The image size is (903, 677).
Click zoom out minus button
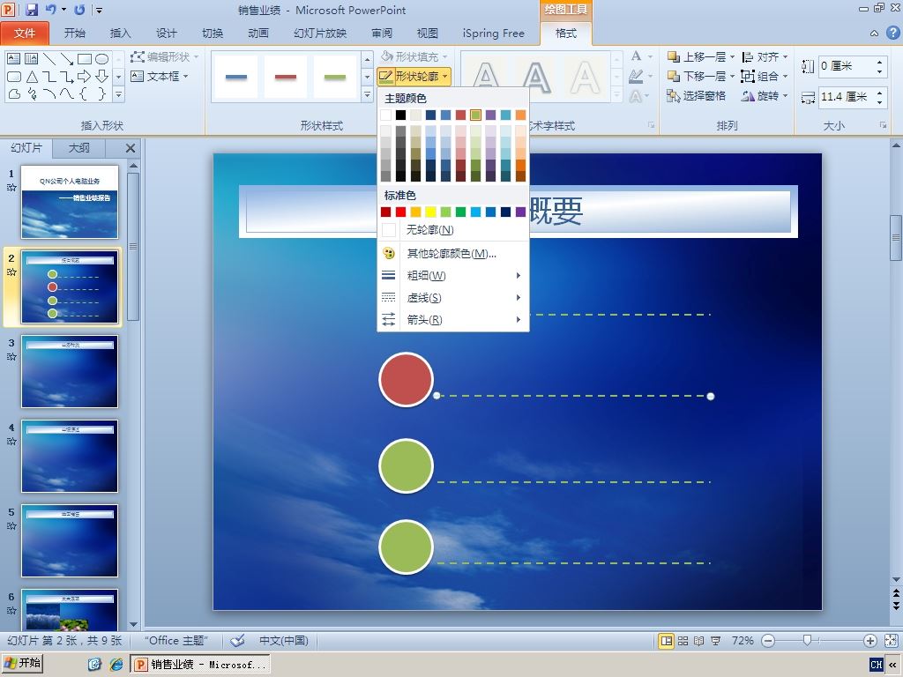coord(768,641)
